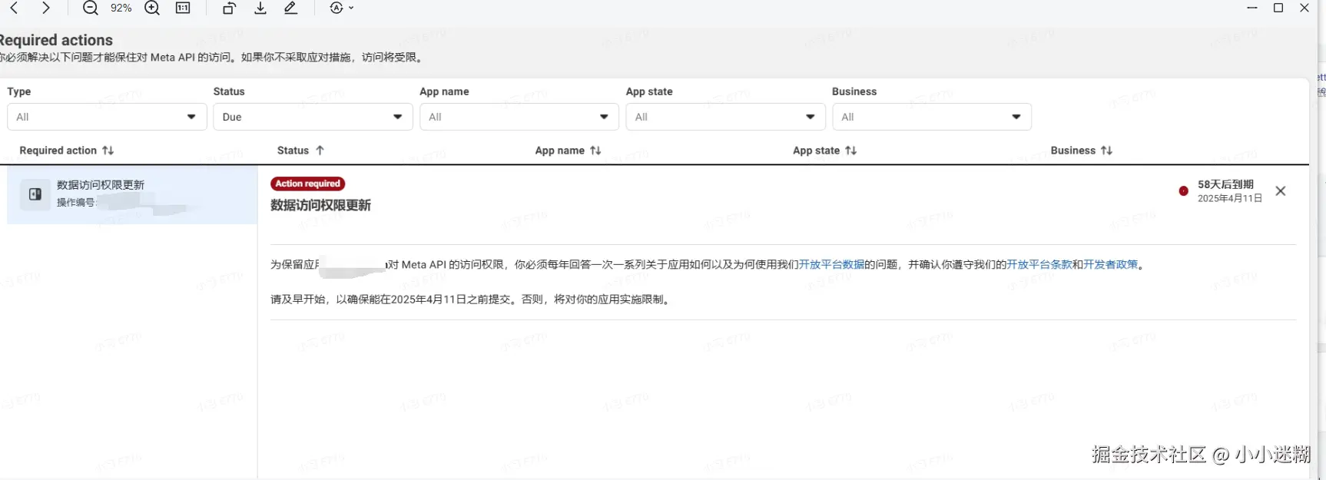Click the Business filter label
The image size is (1326, 480).
tap(854, 91)
